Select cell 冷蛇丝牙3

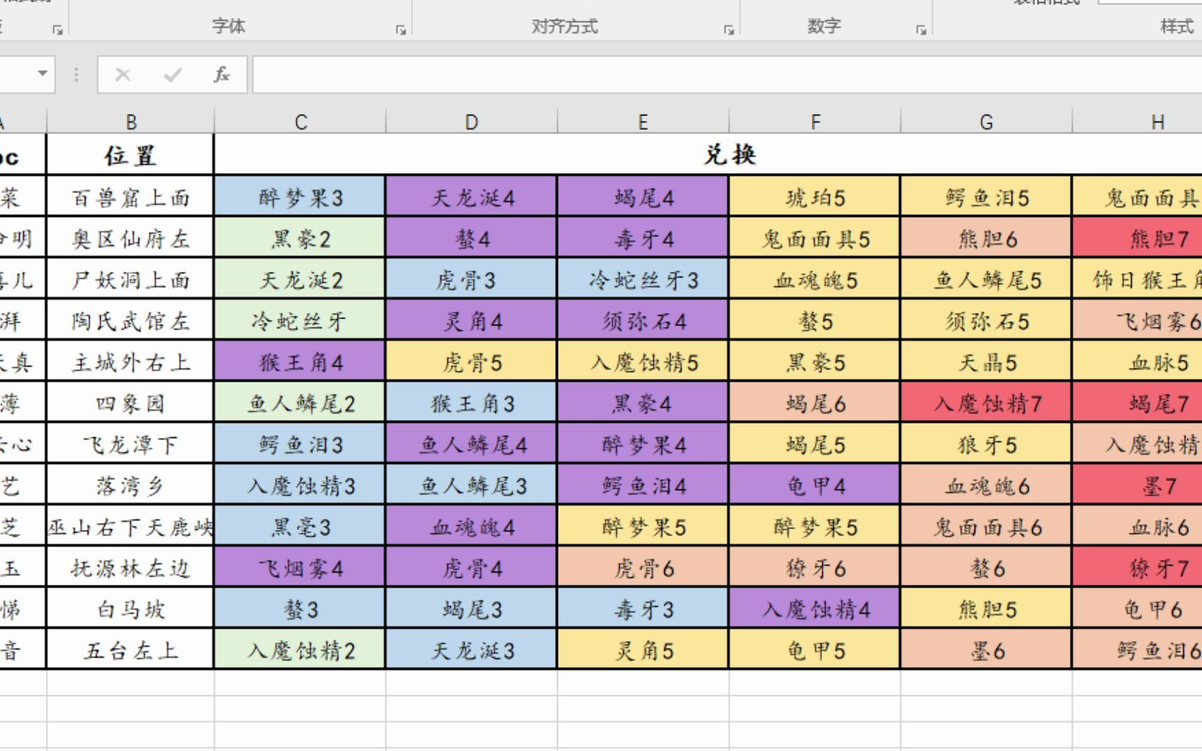(x=643, y=280)
